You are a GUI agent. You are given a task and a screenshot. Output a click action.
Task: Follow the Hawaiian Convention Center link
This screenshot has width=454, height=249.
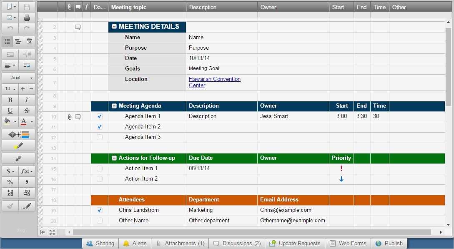point(215,82)
